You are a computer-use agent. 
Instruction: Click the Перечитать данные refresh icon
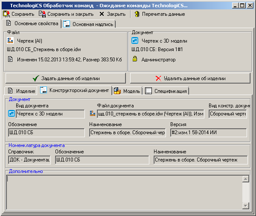point(137,14)
